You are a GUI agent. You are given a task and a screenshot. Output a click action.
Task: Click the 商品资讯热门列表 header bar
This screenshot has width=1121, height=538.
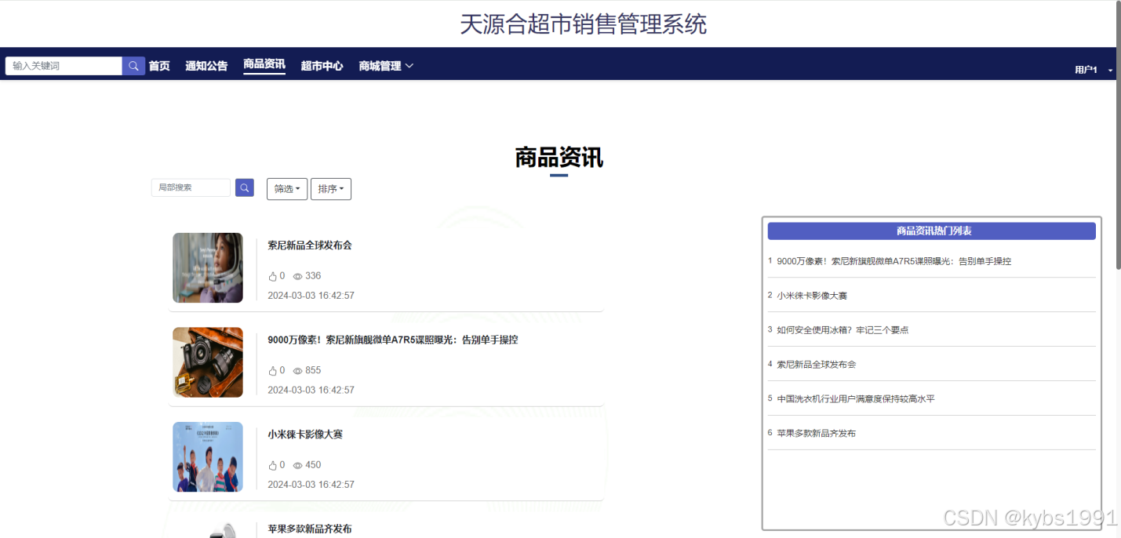pos(931,231)
